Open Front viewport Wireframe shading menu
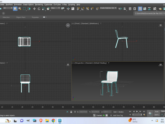The width and height of the screenshot is (165, 124). pyautogui.click(x=94, y=23)
